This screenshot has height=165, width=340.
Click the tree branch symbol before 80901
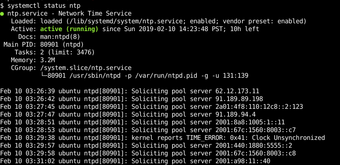coord(44,75)
